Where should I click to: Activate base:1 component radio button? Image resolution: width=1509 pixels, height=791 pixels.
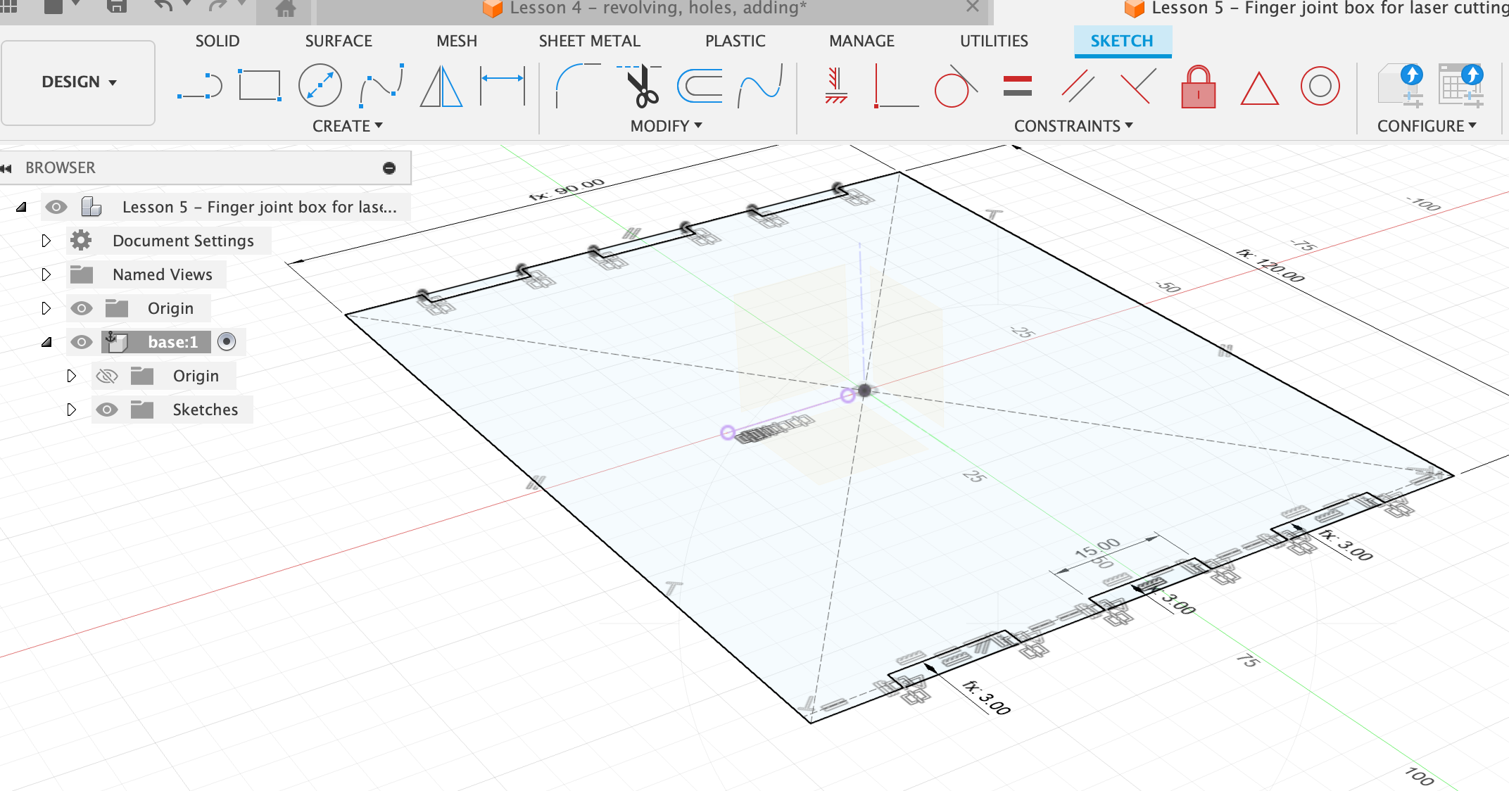227,342
